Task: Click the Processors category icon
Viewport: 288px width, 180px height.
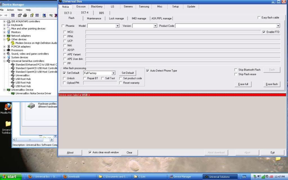Action: point(8,50)
